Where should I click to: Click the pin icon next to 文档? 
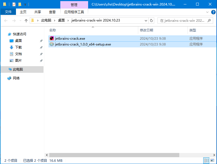pyautogui.click(x=41, y=54)
